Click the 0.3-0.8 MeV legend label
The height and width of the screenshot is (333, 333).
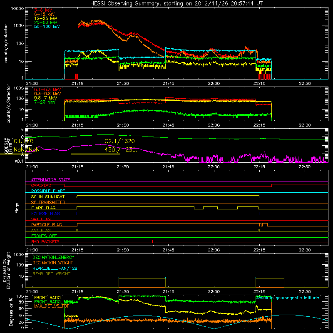click(47, 94)
